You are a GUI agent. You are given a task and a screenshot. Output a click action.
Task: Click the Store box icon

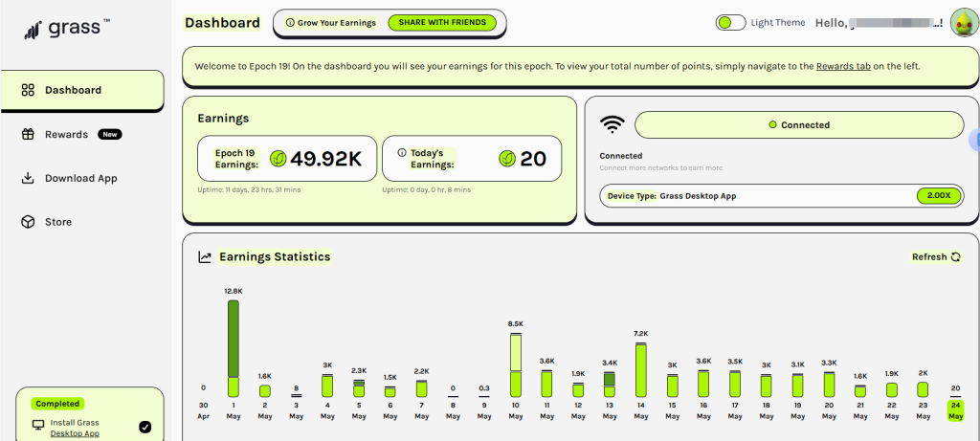click(x=28, y=222)
